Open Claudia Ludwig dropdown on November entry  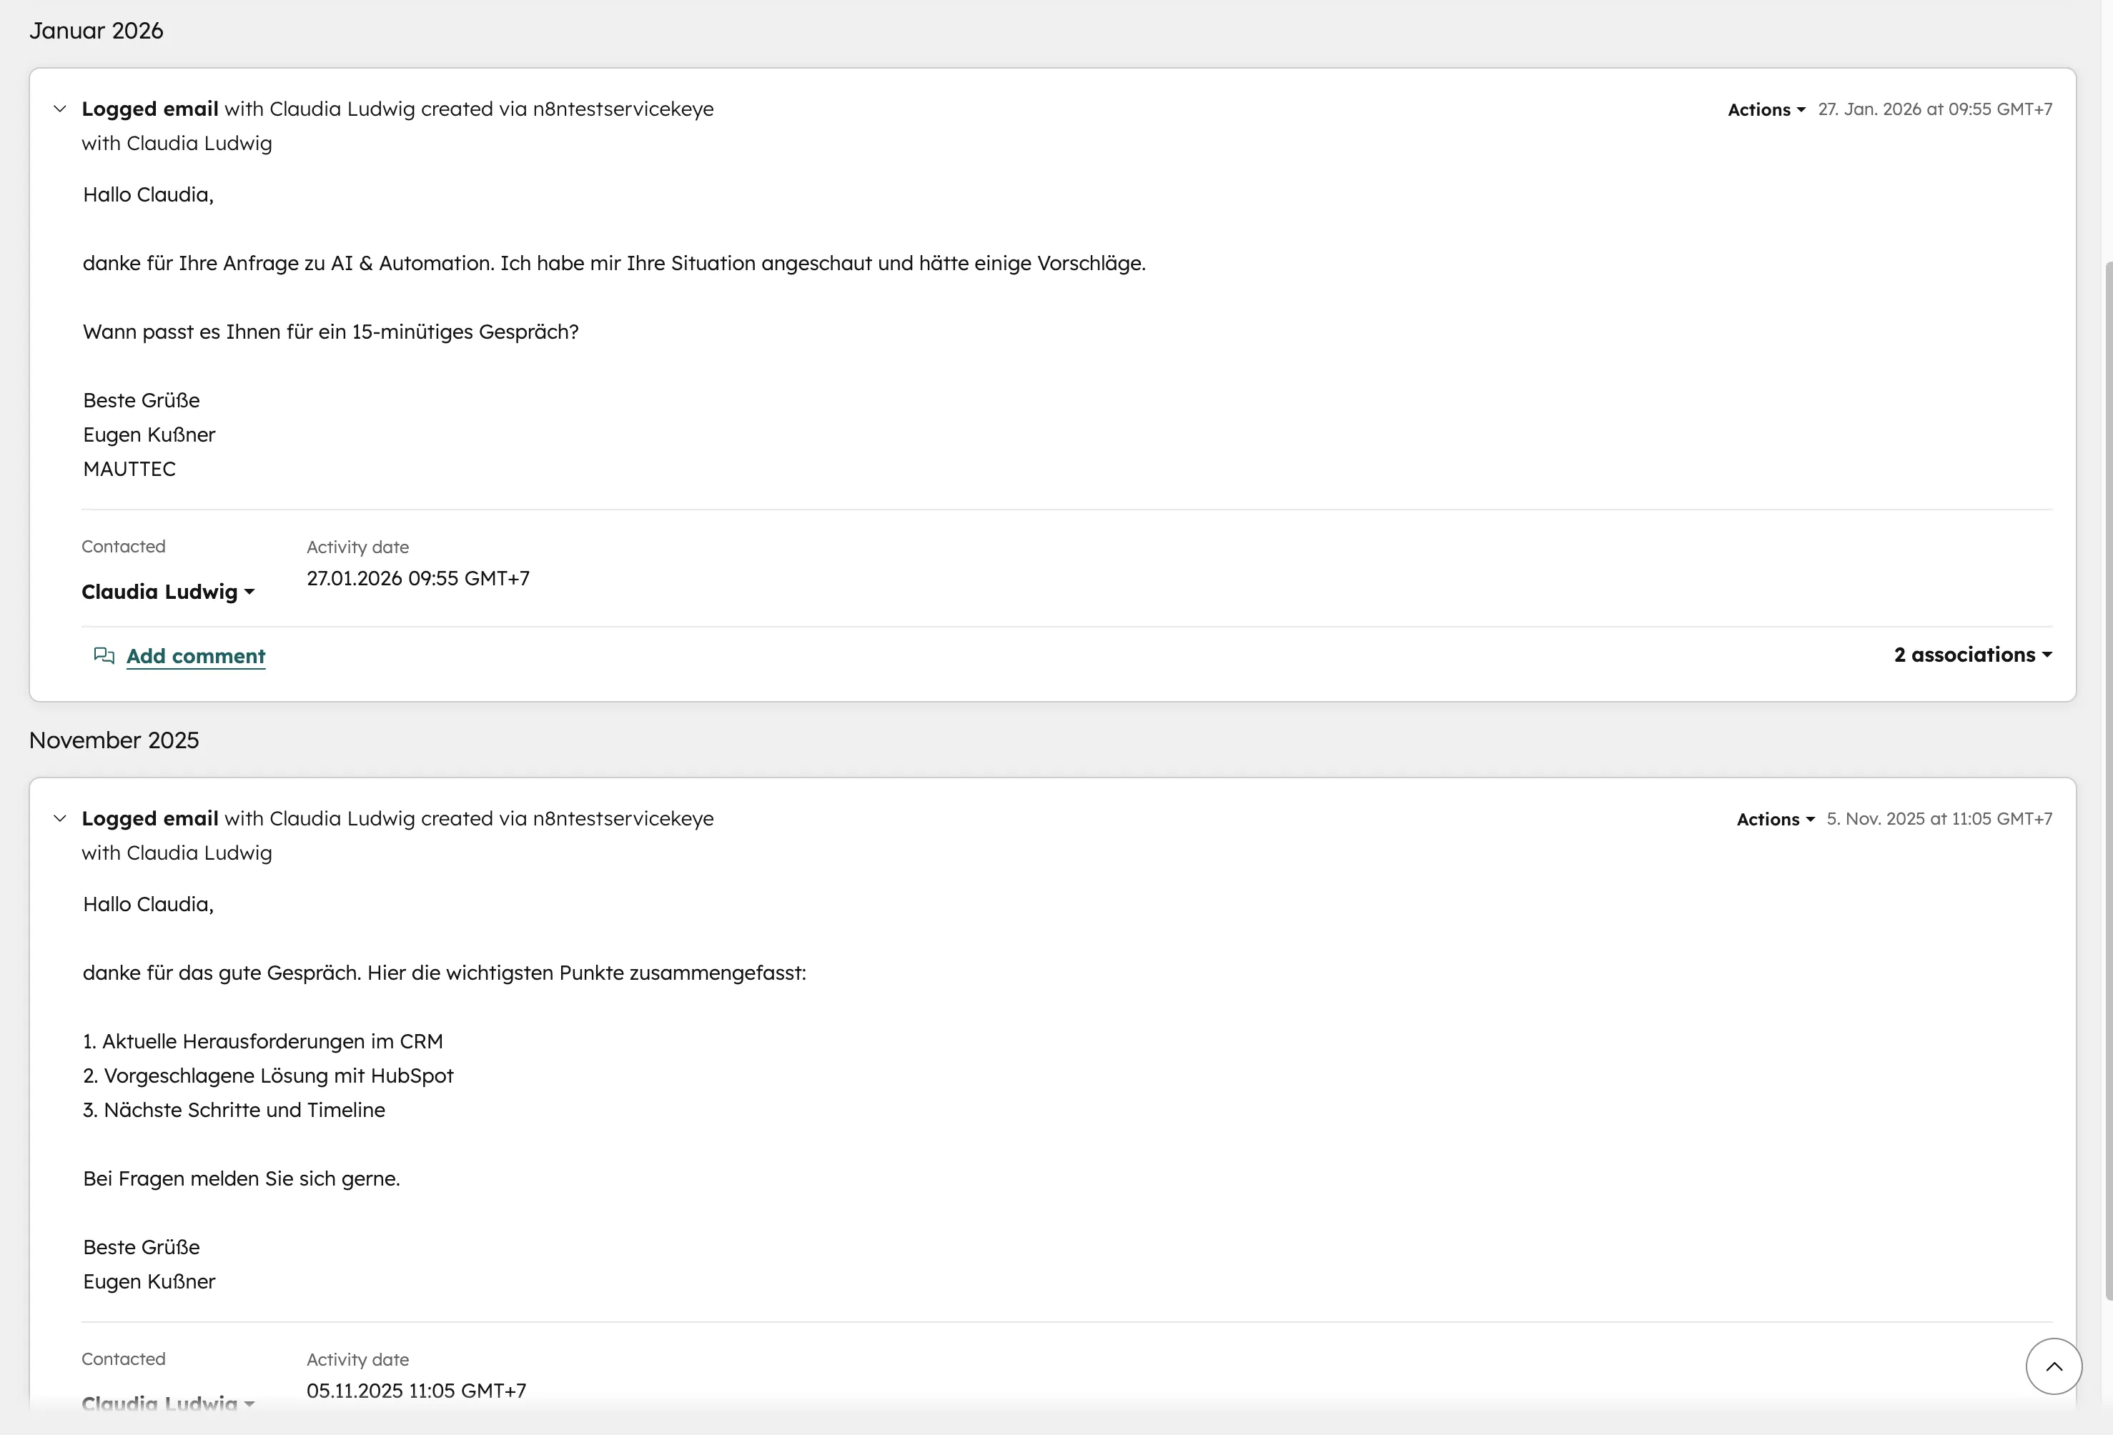167,1403
